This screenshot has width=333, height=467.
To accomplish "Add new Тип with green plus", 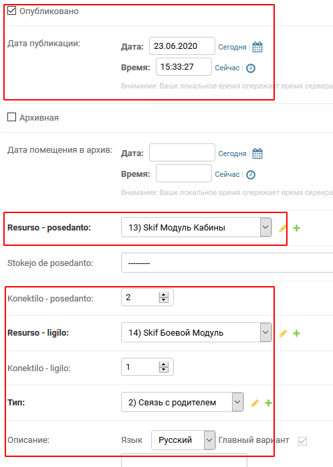I will pyautogui.click(x=268, y=403).
